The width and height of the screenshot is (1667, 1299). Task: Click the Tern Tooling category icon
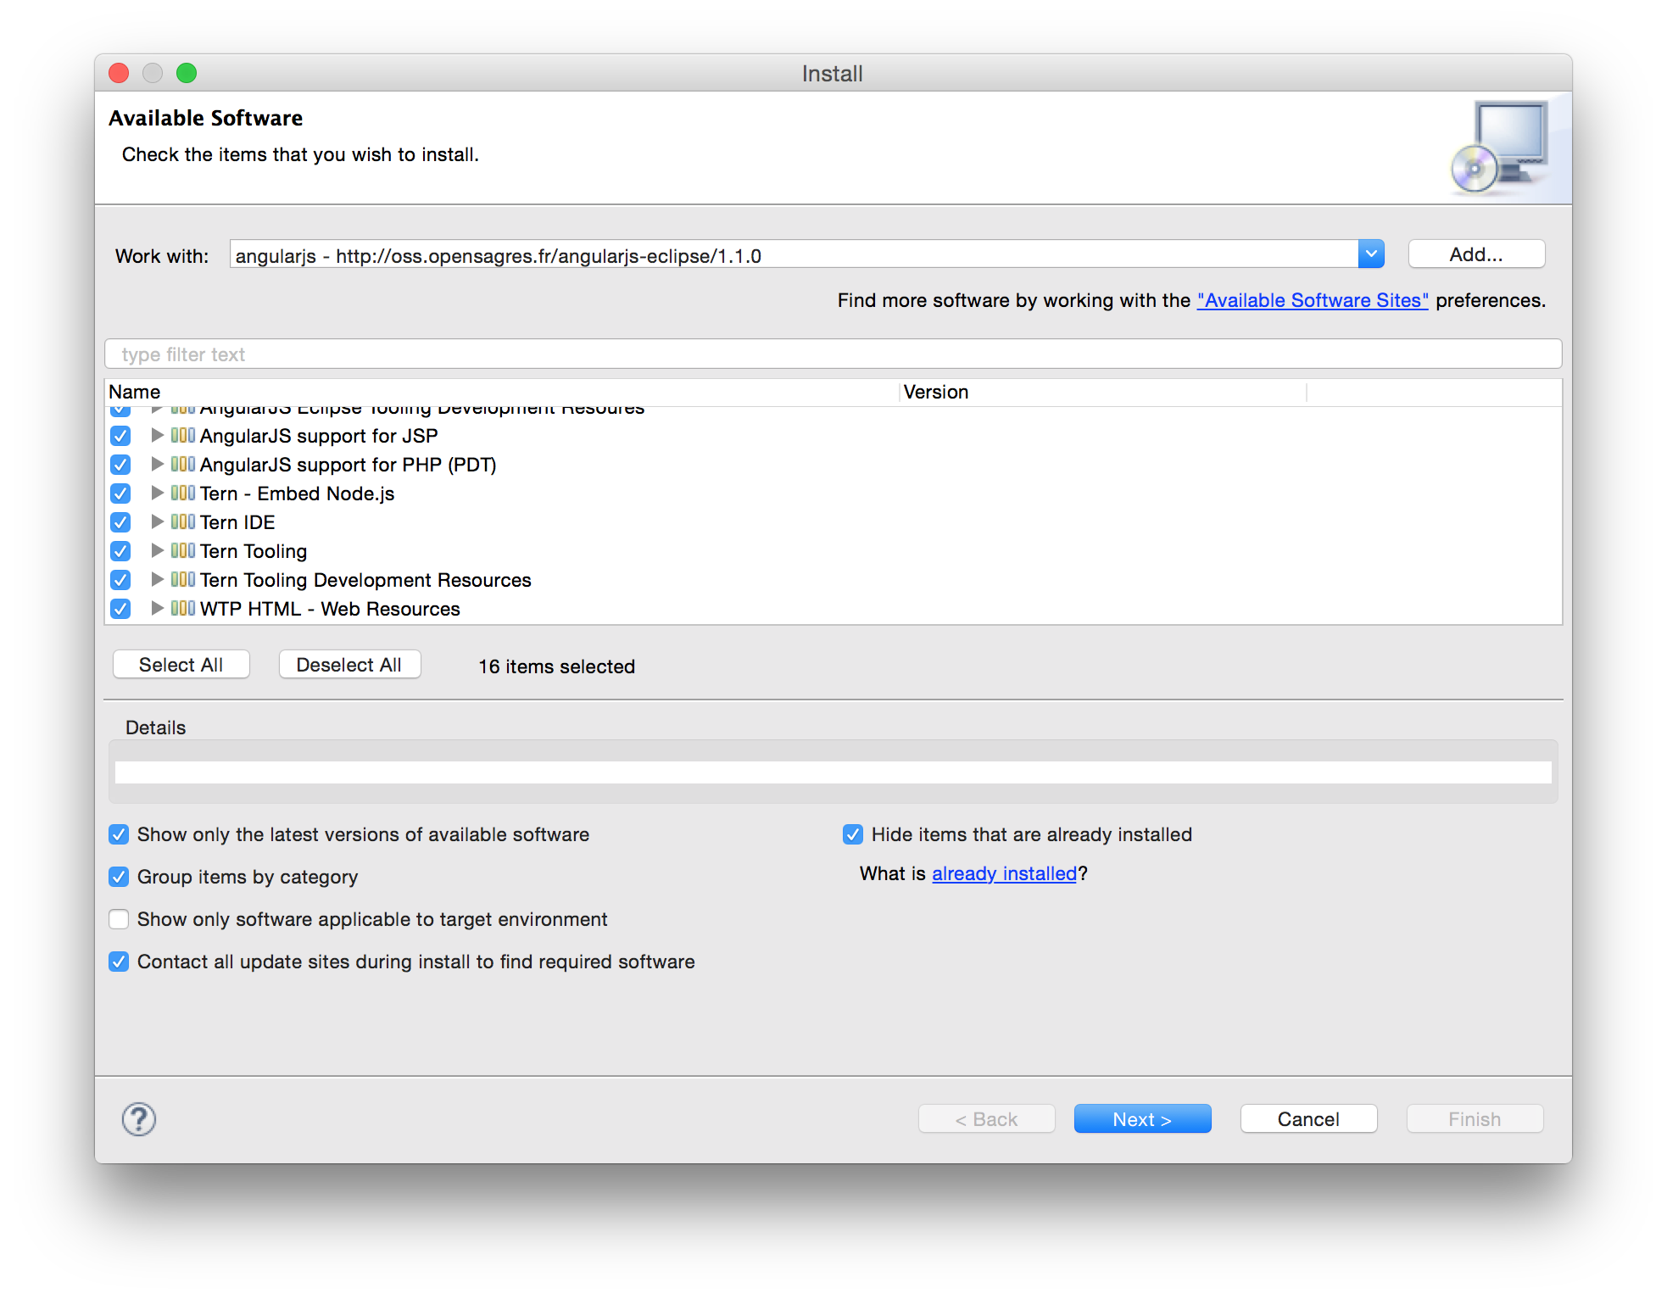(x=182, y=550)
